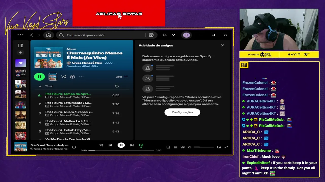Open the now-playing cover in the player bar
Image resolution: width=325 pixels, height=182 pixels.
21,147
